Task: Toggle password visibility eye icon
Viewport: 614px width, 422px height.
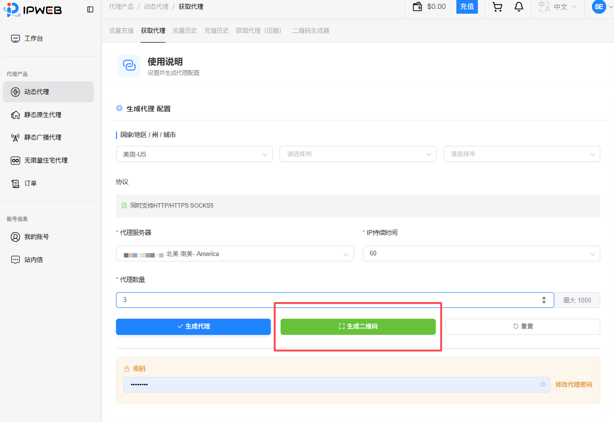Action: 543,385
